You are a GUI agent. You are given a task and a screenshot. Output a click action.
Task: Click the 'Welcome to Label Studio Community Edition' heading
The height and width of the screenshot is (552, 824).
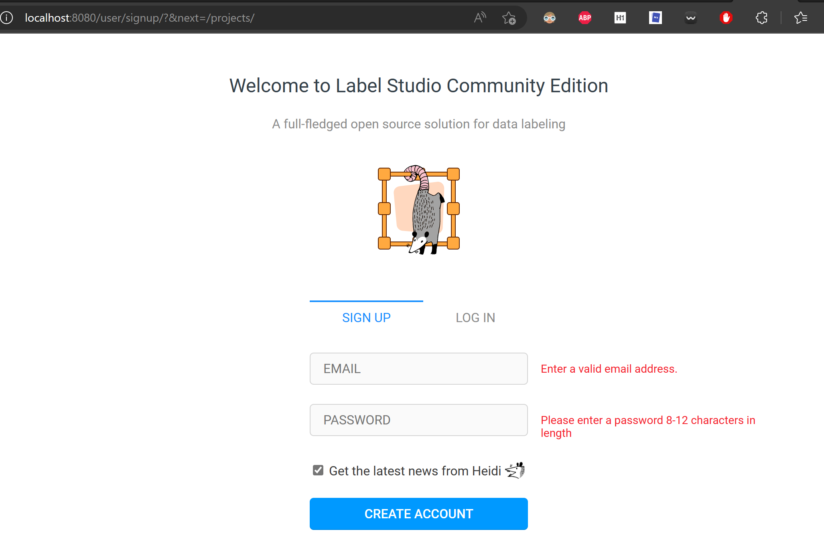coord(419,85)
